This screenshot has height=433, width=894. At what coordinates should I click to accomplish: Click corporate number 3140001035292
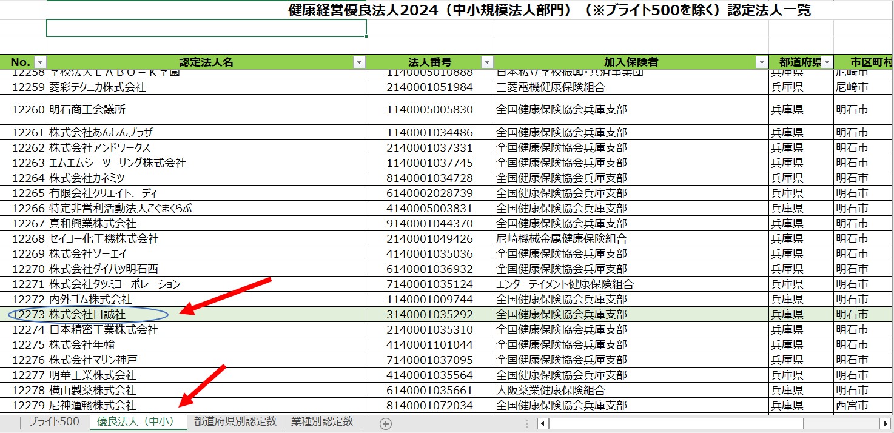pyautogui.click(x=430, y=315)
